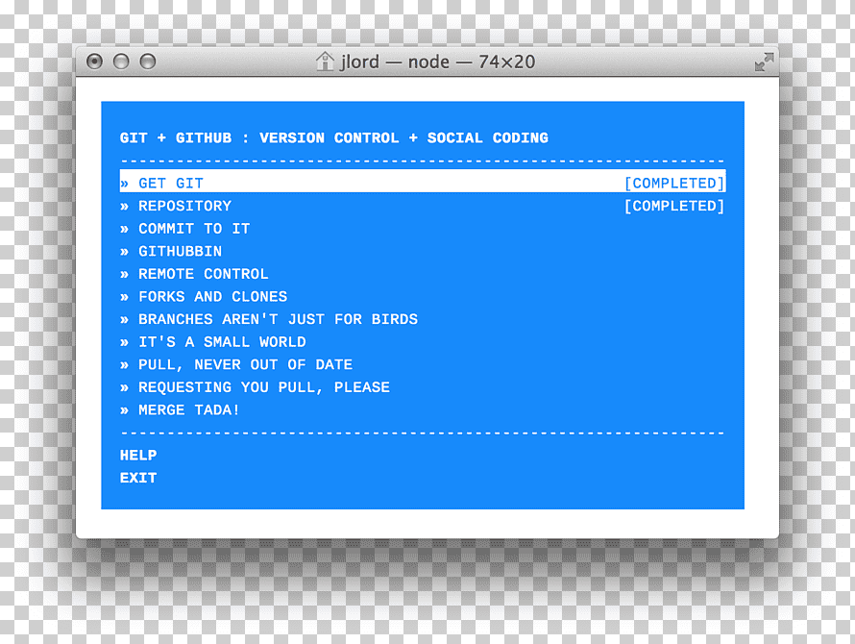855x644 pixels.
Task: Click the EXIT option
Action: [138, 478]
